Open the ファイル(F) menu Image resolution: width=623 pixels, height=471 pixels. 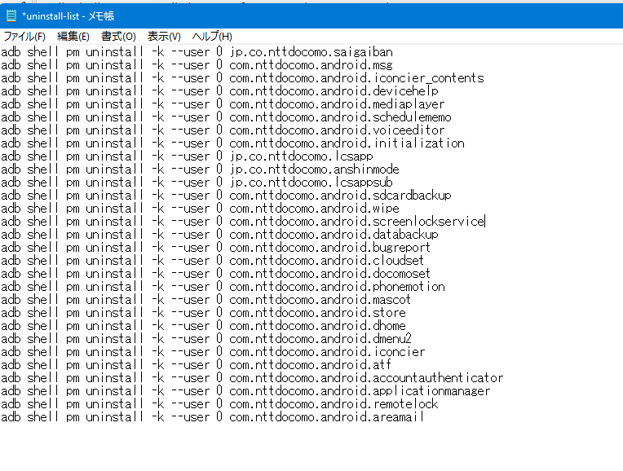(x=24, y=37)
